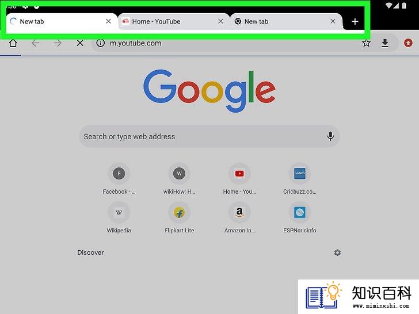
Task: Open the Flipkart Lite shortcut
Action: click(179, 217)
